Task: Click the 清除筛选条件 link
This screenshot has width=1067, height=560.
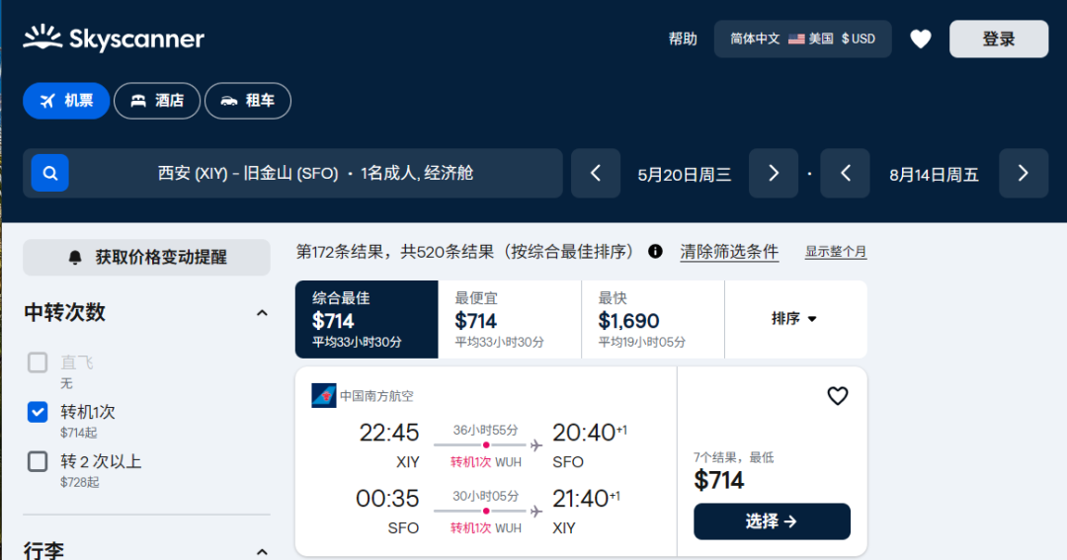Action: (729, 252)
